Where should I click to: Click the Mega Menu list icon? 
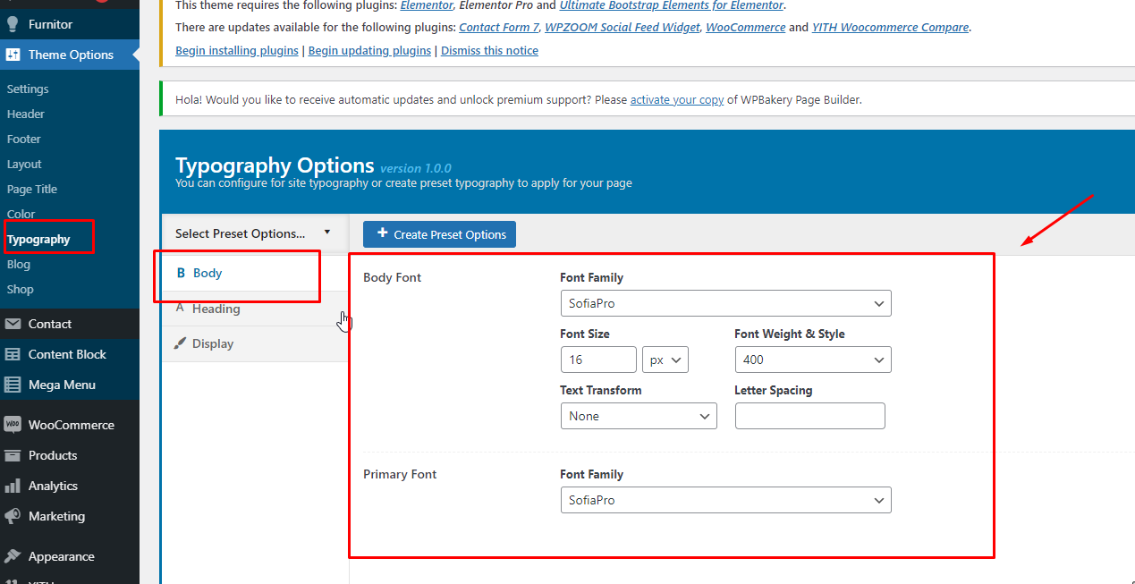13,385
